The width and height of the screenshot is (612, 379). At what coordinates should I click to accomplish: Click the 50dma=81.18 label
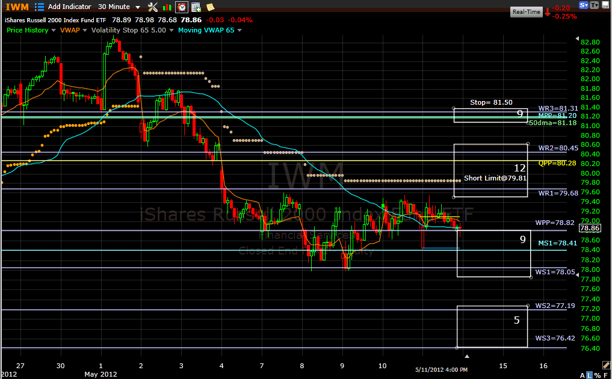(552, 123)
